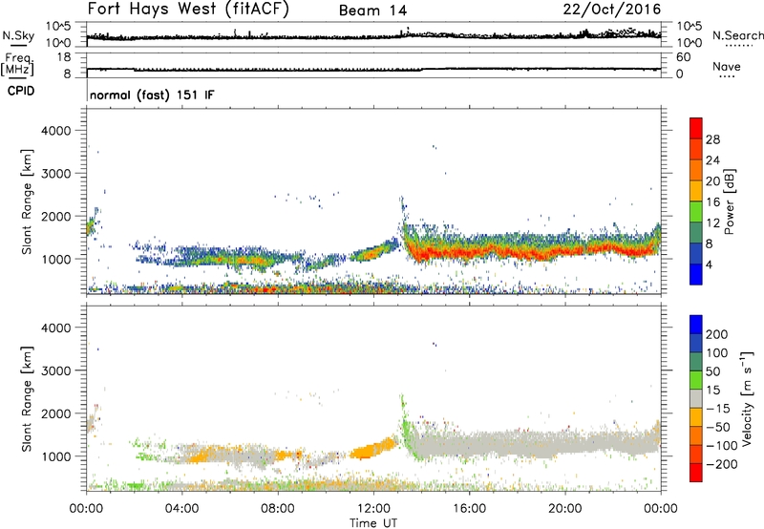Select the "18" tick on the frequency axis
Screen dimensions: 764x529
[64, 57]
